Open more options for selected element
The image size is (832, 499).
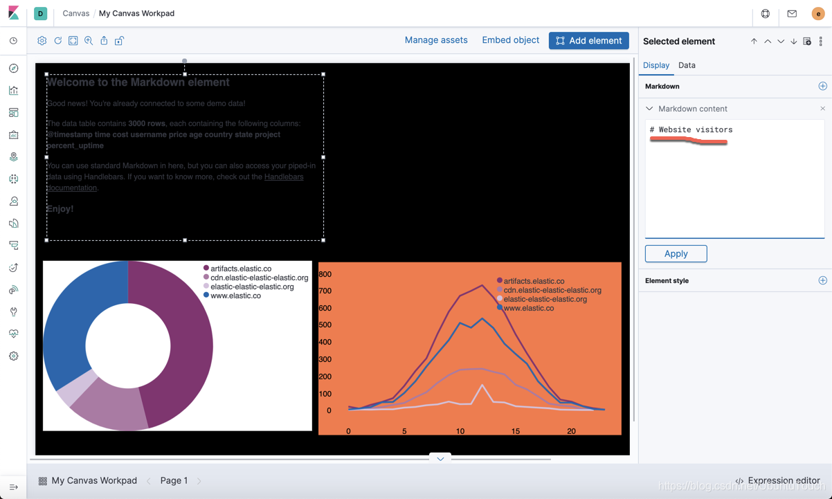(x=821, y=42)
